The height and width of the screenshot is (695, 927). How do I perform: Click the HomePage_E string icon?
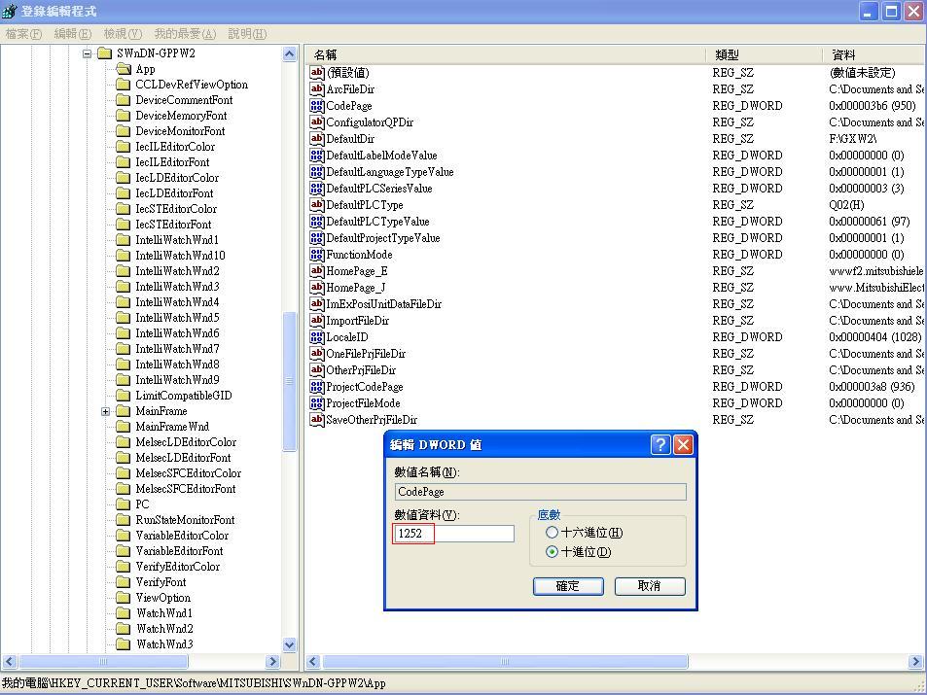[316, 271]
